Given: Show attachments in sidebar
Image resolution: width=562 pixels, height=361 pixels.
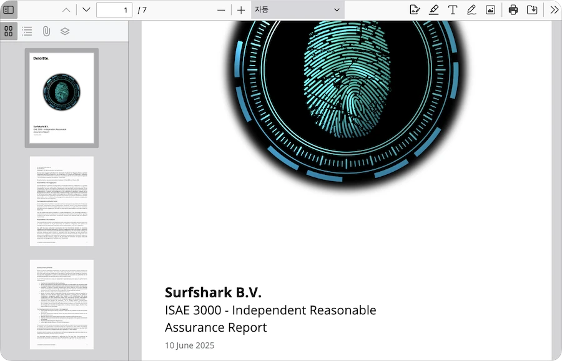Looking at the screenshot, I should point(46,31).
